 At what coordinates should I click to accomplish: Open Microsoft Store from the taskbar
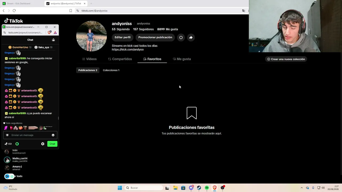tap(183, 188)
